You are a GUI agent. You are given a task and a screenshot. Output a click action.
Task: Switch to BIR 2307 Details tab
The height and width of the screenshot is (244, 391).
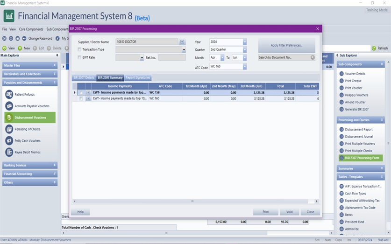pyautogui.click(x=84, y=78)
